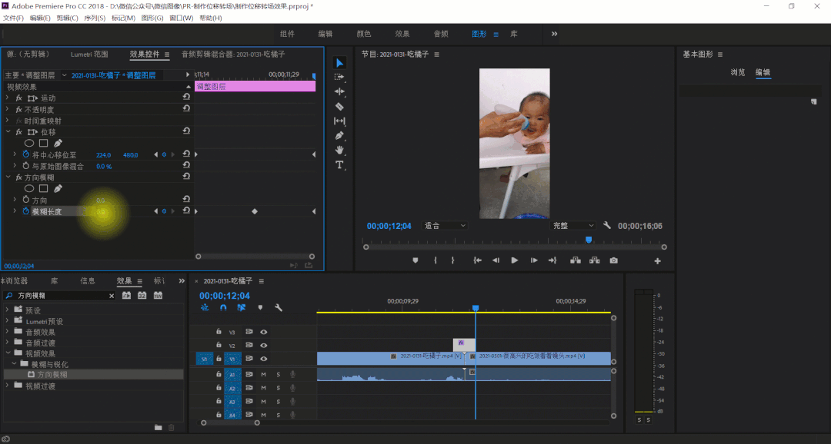
Task: Open the 序列(S) menu
Action: tap(95, 18)
